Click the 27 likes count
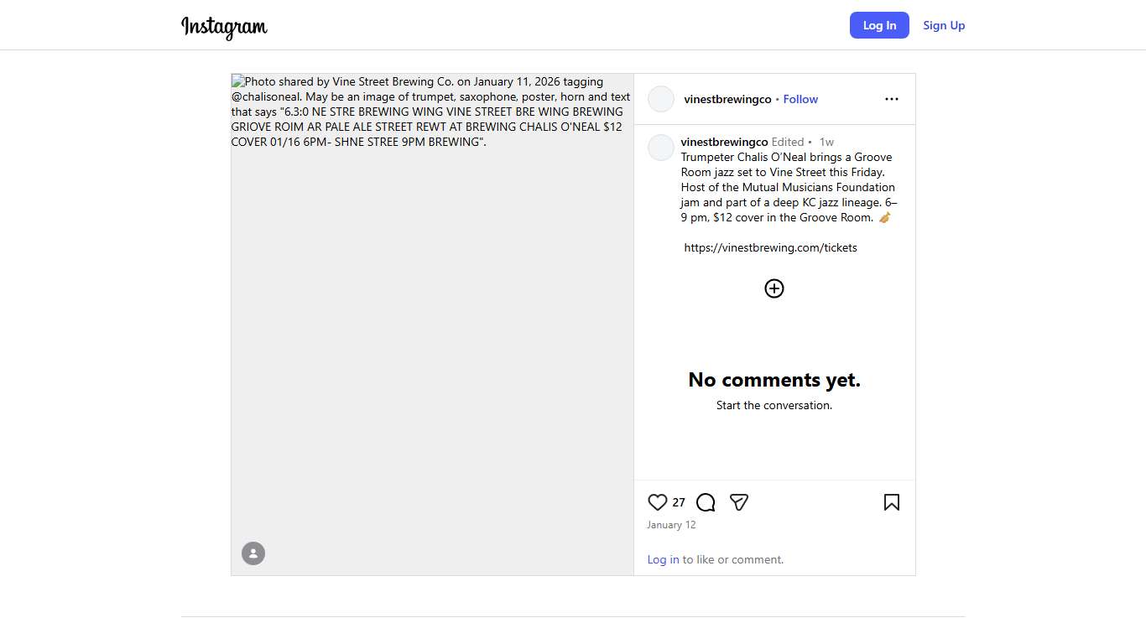The image size is (1146, 644). click(x=679, y=502)
